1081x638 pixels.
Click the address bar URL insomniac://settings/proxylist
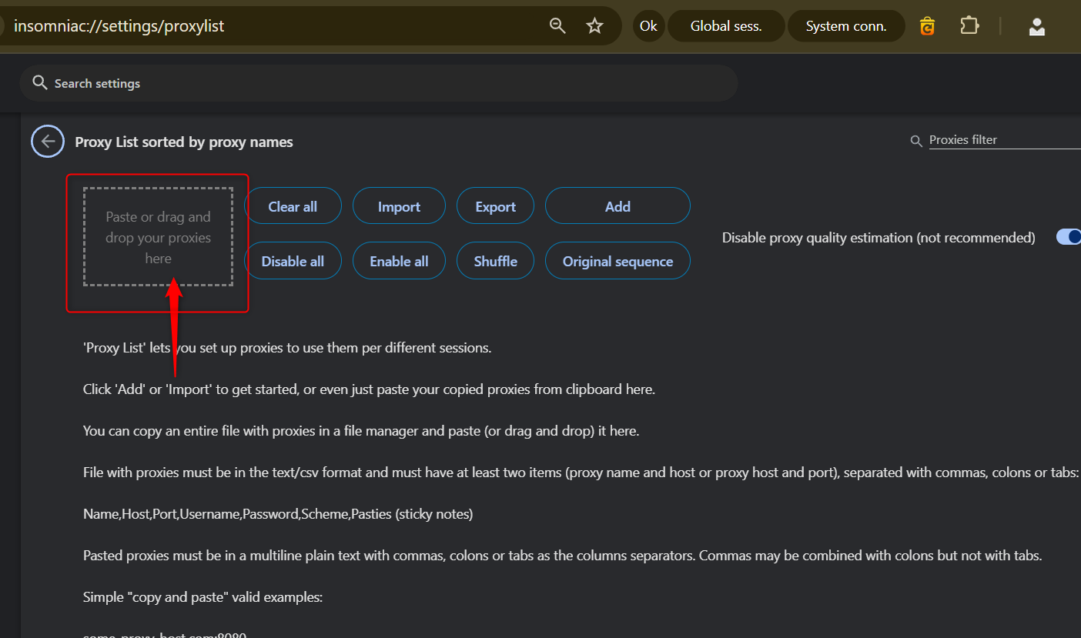click(x=119, y=26)
